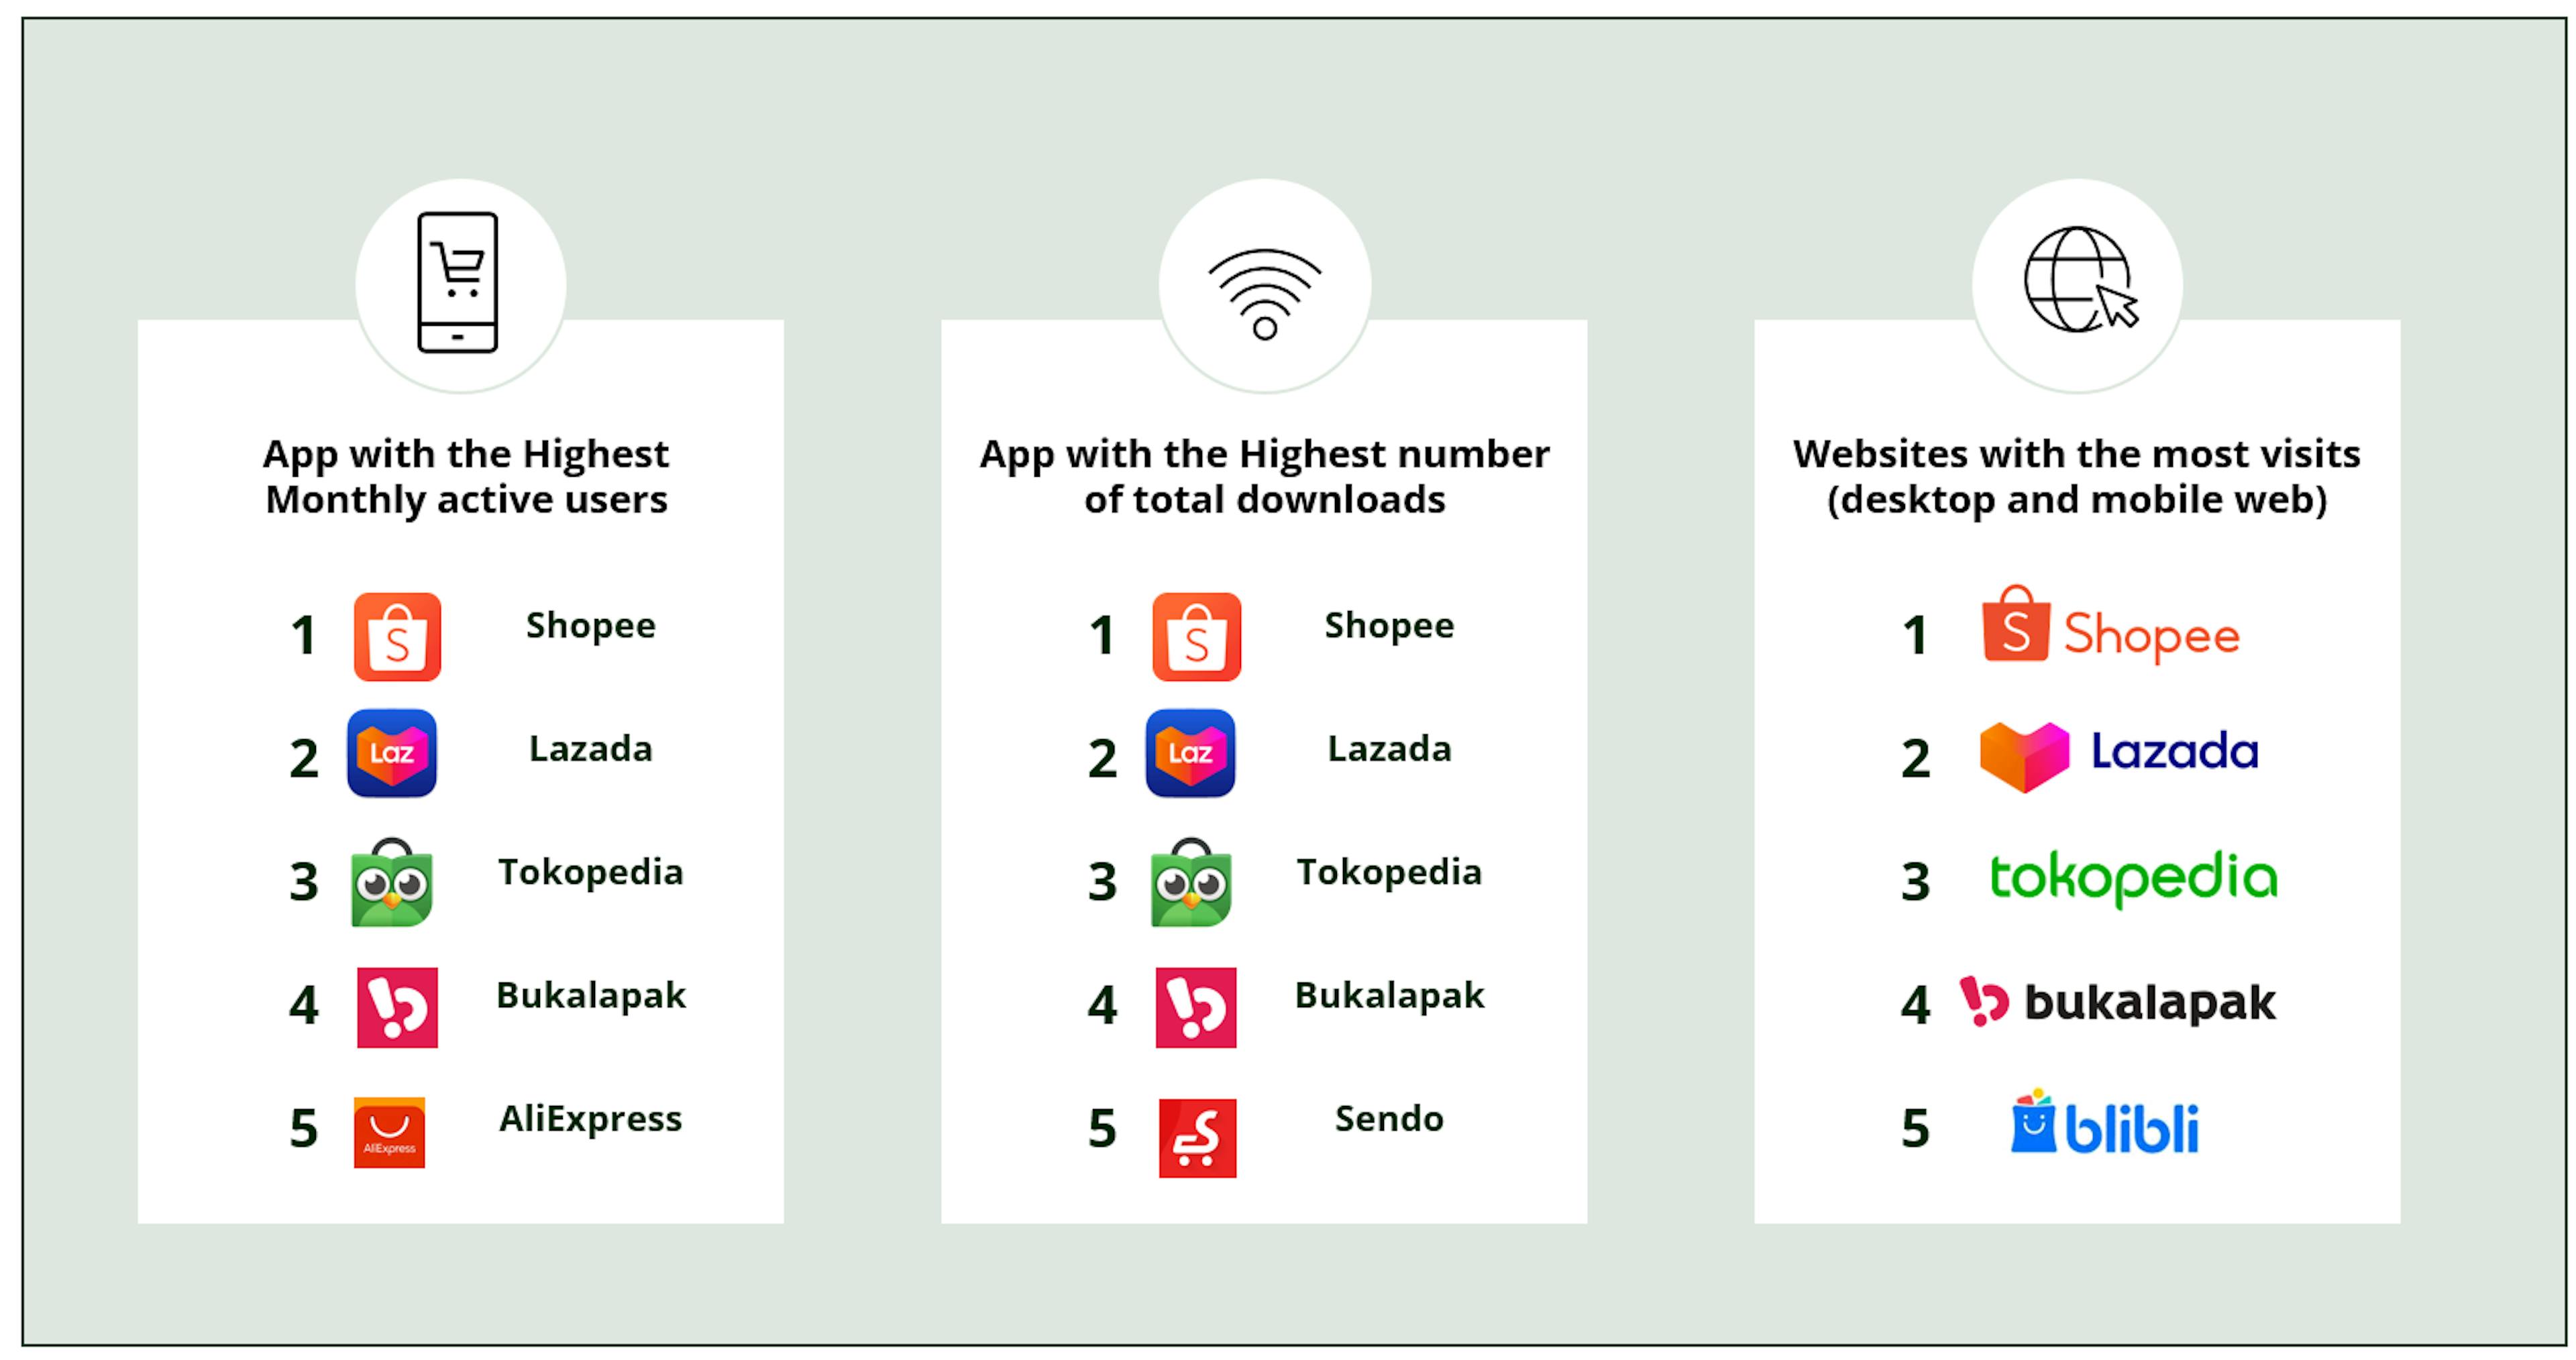Image resolution: width=2576 pixels, height=1360 pixels.
Task: Click the Shopee app icon under monthly active users
Action: 397,637
